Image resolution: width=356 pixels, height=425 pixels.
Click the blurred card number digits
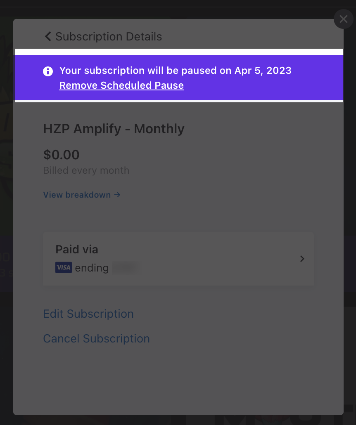click(x=127, y=268)
